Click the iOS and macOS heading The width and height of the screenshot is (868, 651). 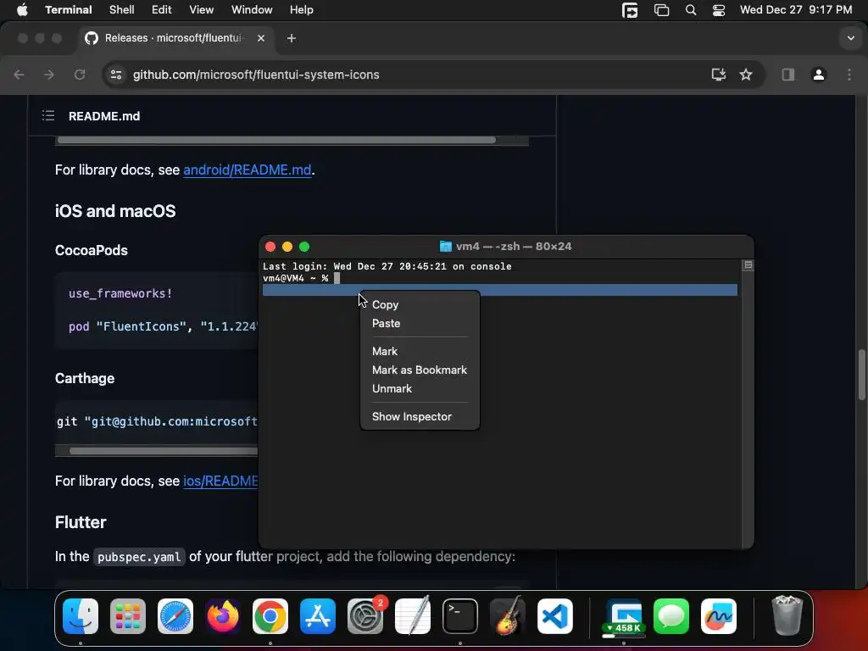115,211
